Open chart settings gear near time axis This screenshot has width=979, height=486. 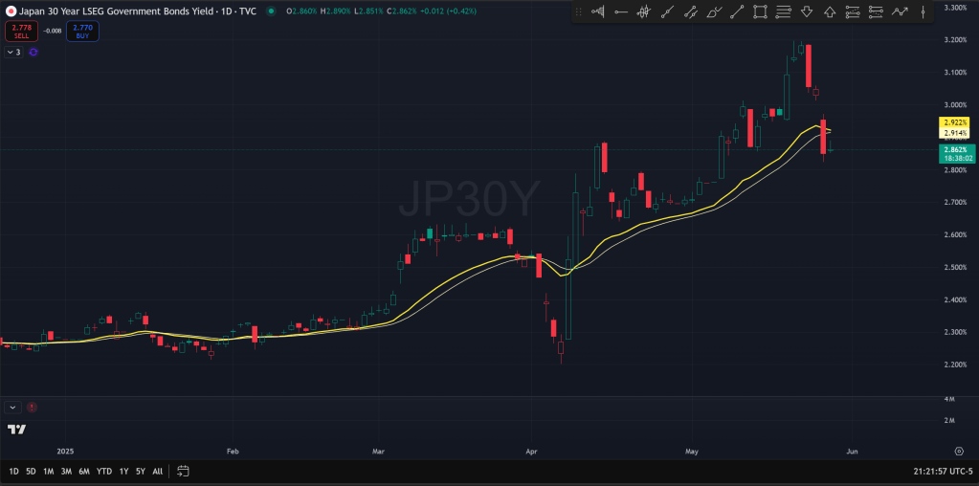(958, 450)
